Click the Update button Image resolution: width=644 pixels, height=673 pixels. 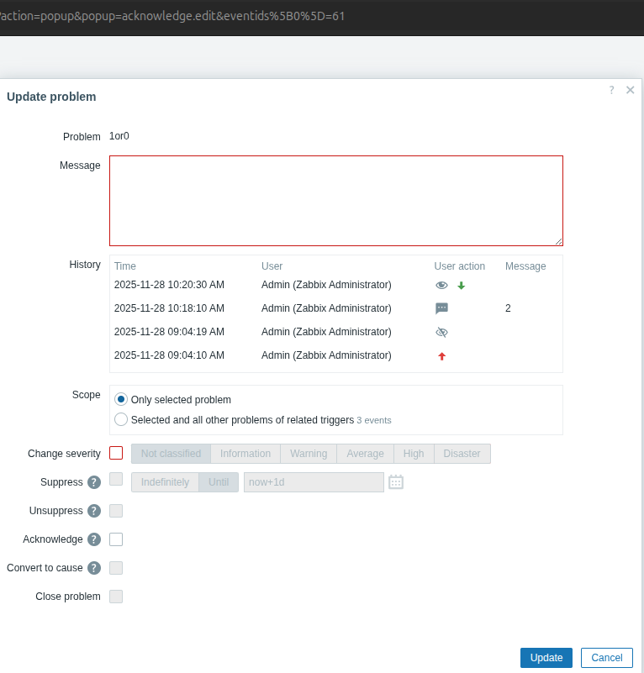[546, 658]
